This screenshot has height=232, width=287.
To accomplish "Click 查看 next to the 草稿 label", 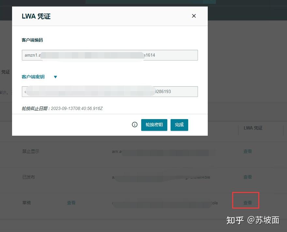I will point(71,202).
